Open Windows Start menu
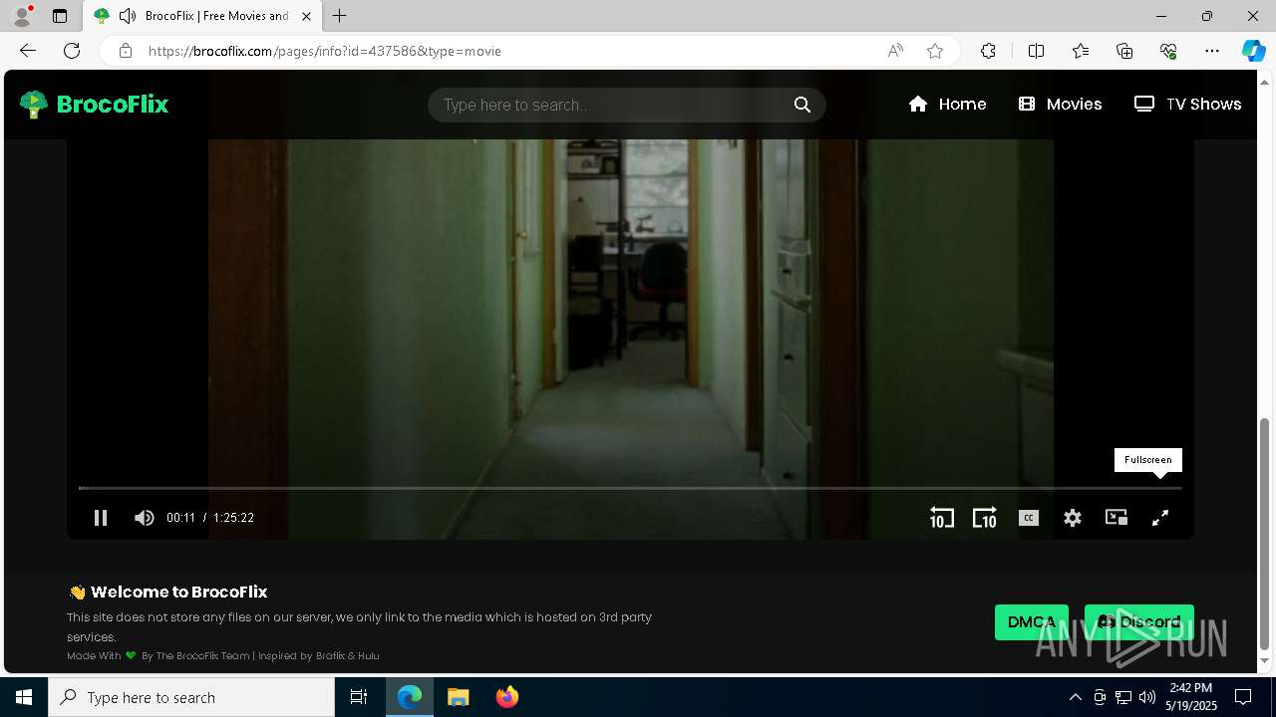This screenshot has width=1276, height=717. pyautogui.click(x=24, y=697)
